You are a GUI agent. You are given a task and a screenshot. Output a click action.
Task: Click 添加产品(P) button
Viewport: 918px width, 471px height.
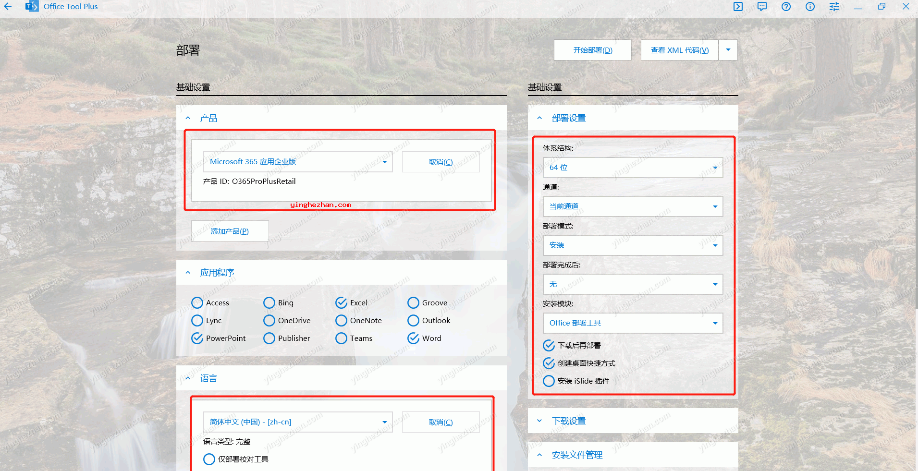(230, 231)
